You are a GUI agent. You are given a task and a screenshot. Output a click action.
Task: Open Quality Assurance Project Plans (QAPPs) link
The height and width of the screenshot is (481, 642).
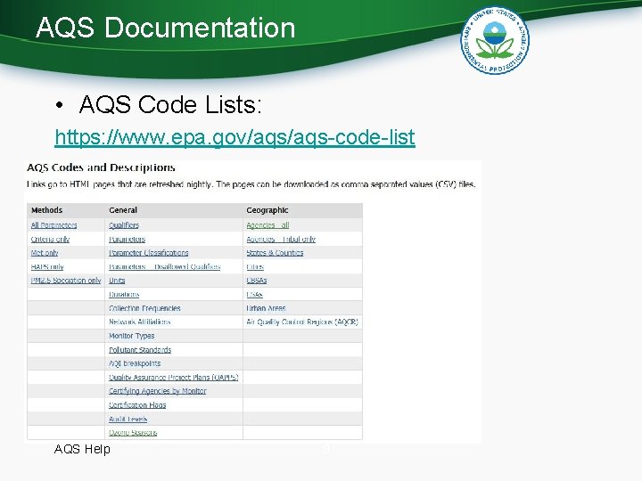pyautogui.click(x=174, y=378)
